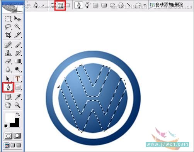The height and width of the screenshot is (152, 194).
Task: Select the Move tool
Action: tap(17, 19)
